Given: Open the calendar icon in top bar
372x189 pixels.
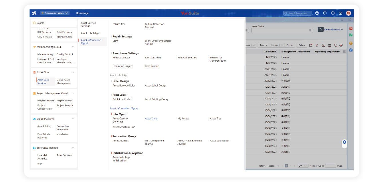Looking at the screenshot, I should coord(341,13).
